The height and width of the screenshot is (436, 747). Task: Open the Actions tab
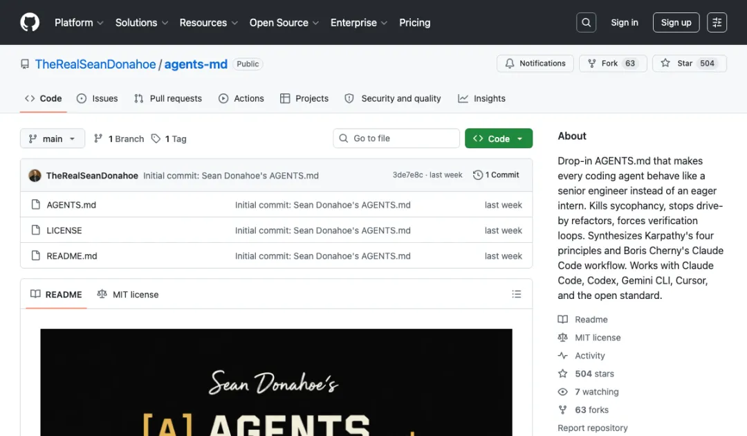pos(241,98)
